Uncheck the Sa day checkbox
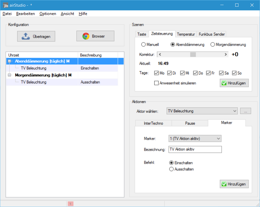This screenshot has width=260, height=207. [221, 73]
